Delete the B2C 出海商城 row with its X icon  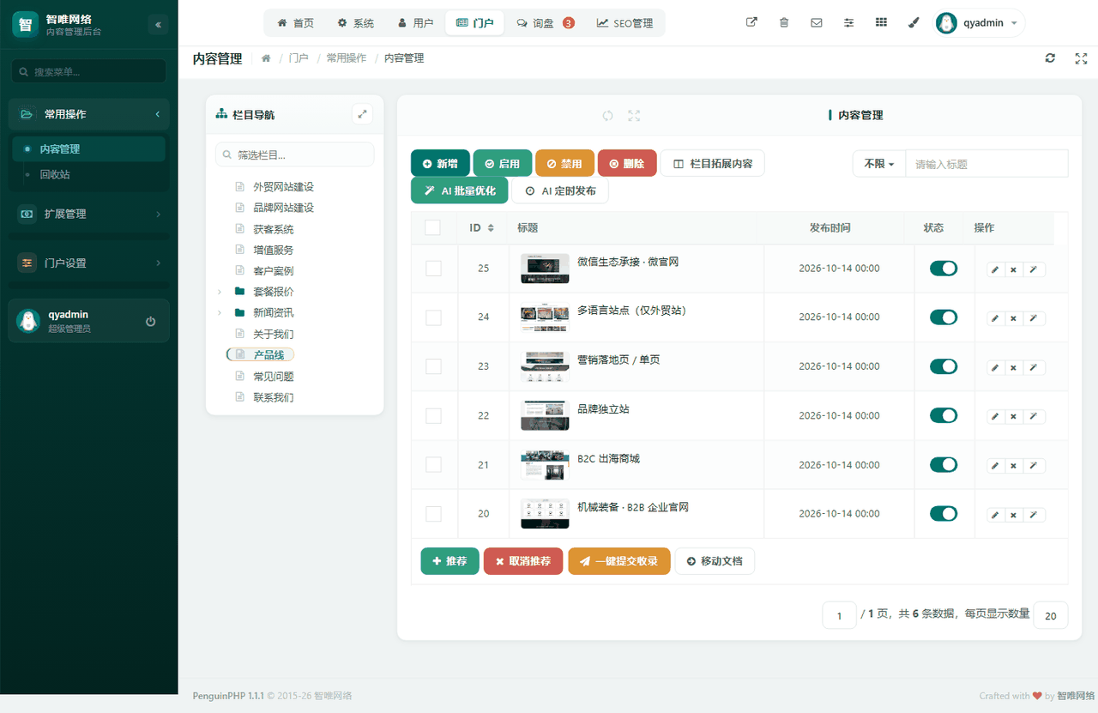click(1013, 466)
